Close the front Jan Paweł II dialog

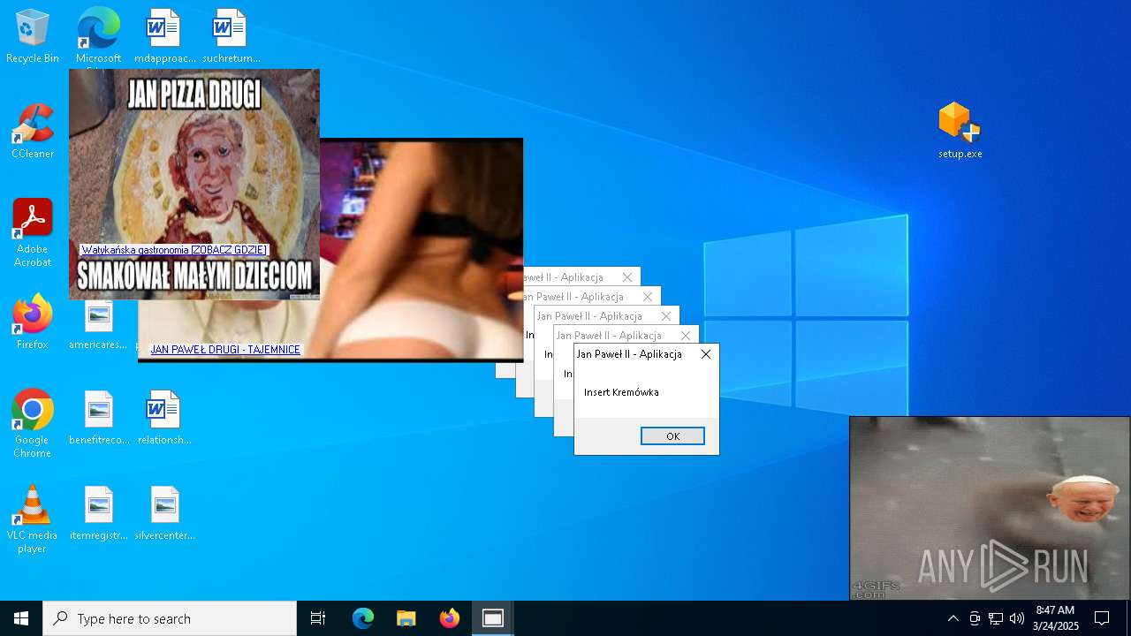click(x=705, y=354)
